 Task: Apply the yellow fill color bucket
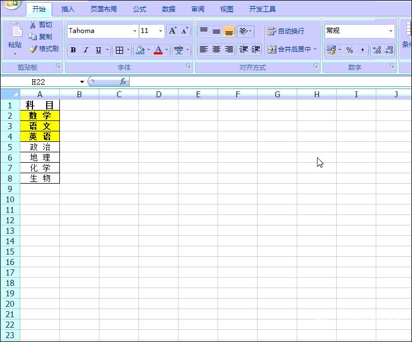click(140, 50)
